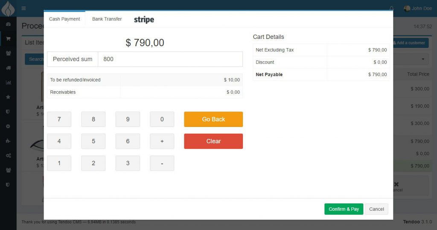This screenshot has height=230, width=437.
Task: Click the notification bell icon
Action: 392,8
